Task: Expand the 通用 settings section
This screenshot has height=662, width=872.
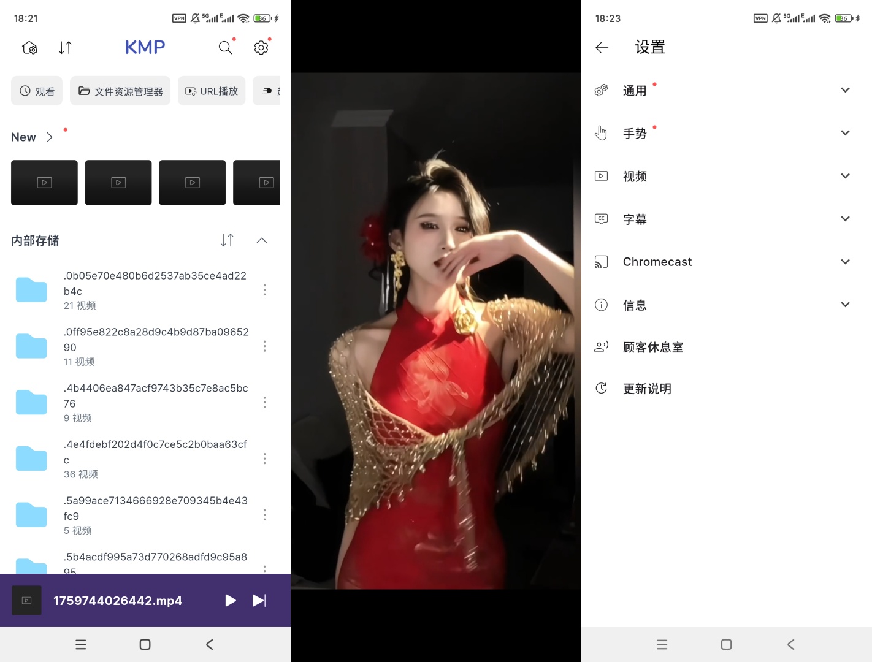Action: pyautogui.click(x=845, y=91)
